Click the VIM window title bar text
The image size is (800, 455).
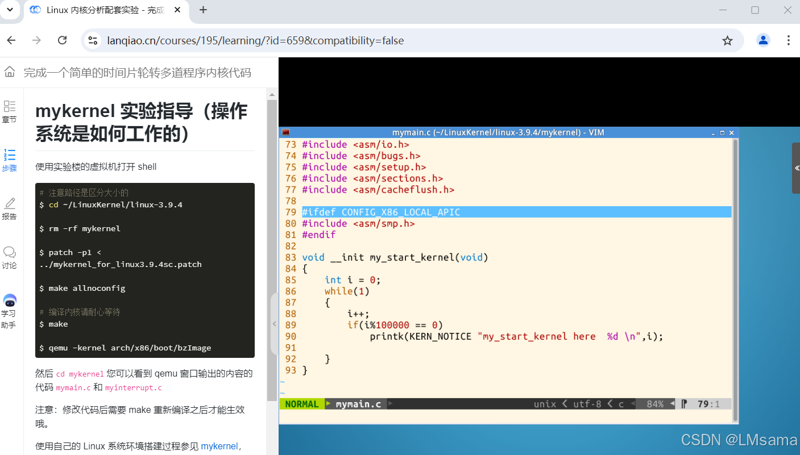[x=498, y=132]
